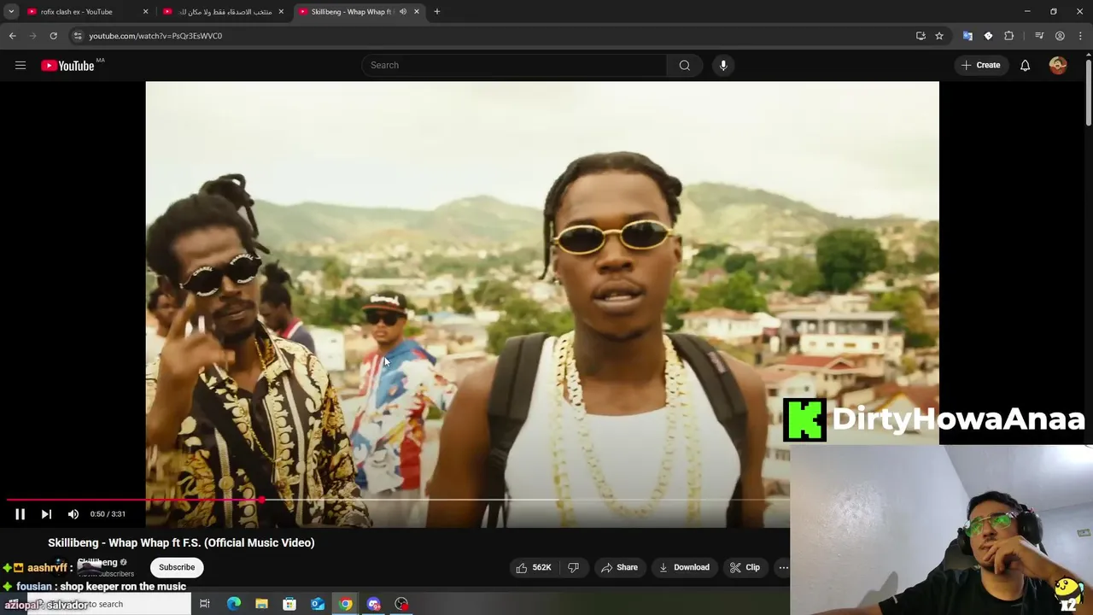This screenshot has width=1093, height=615.
Task: Open YouTube notifications bell
Action: [1026, 65]
